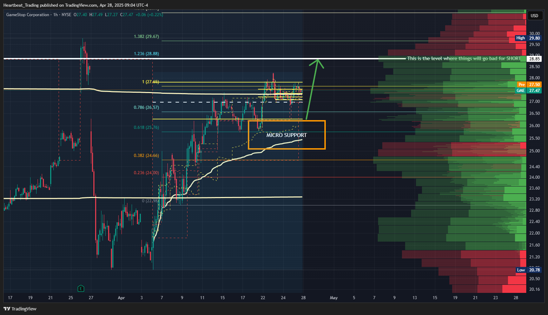
Task: Click the 13 date on the time axis
Action: (x=415, y=298)
